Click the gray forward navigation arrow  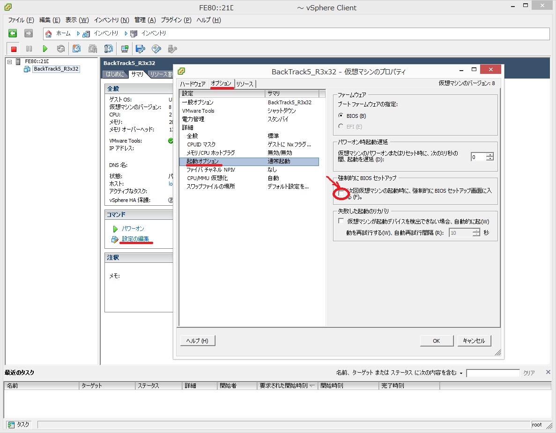tap(29, 33)
